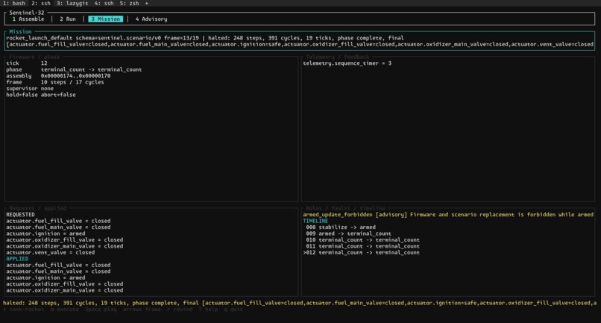Open terminal tab 3: lazygit
Screen dimensions: 601x323
pyautogui.click(x=72, y=3)
